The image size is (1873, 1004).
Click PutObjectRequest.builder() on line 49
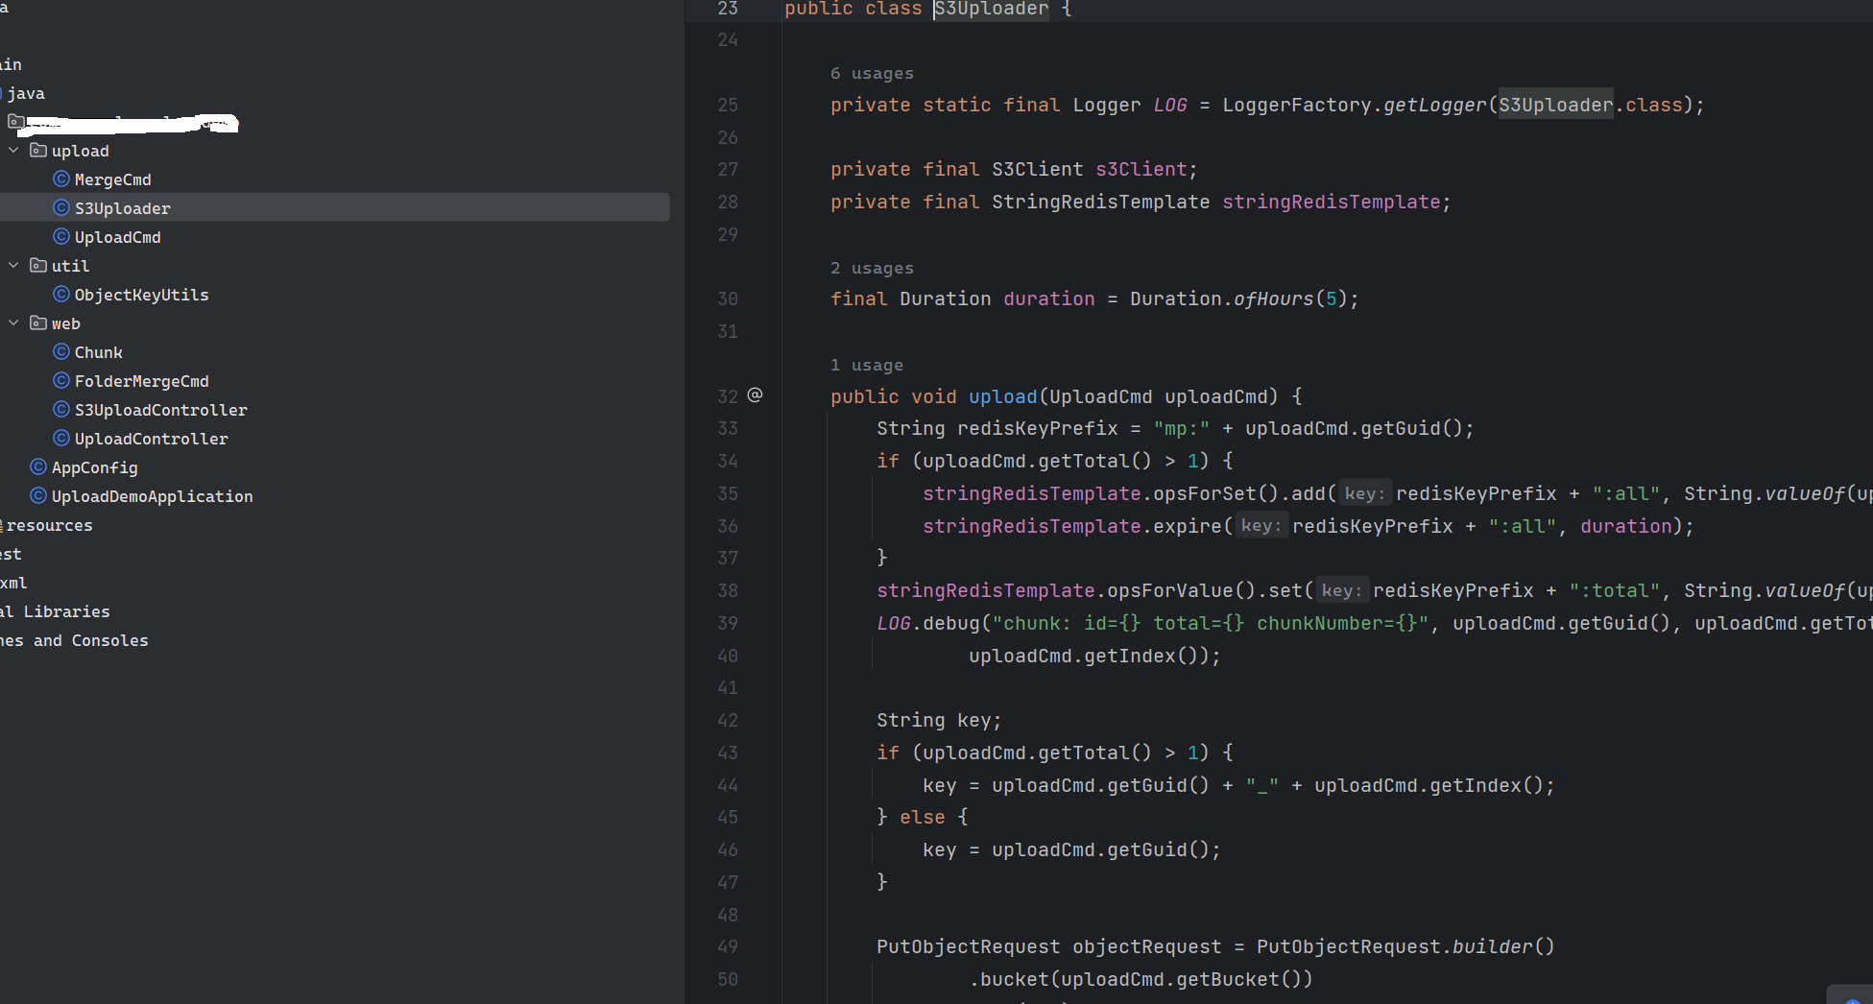1405,947
